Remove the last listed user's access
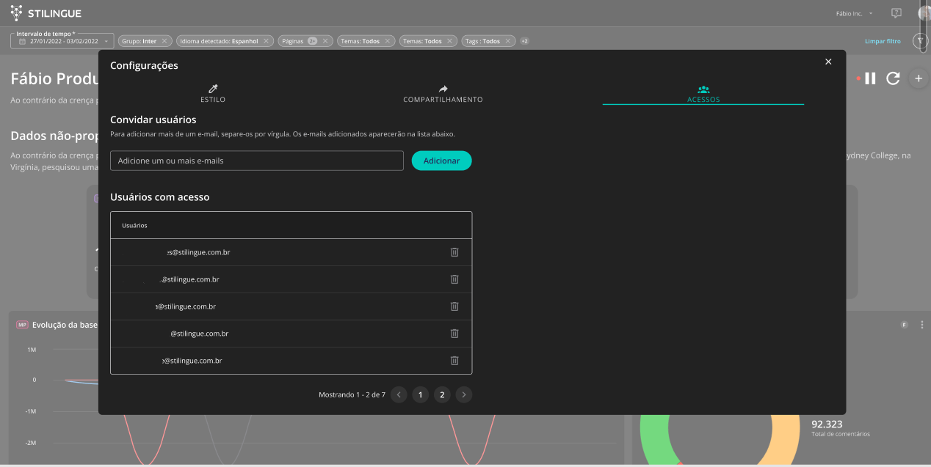The image size is (931, 467). click(454, 361)
